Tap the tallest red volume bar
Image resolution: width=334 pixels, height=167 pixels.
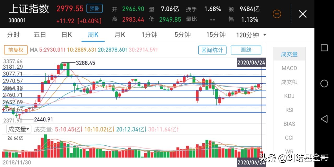pos(42,147)
